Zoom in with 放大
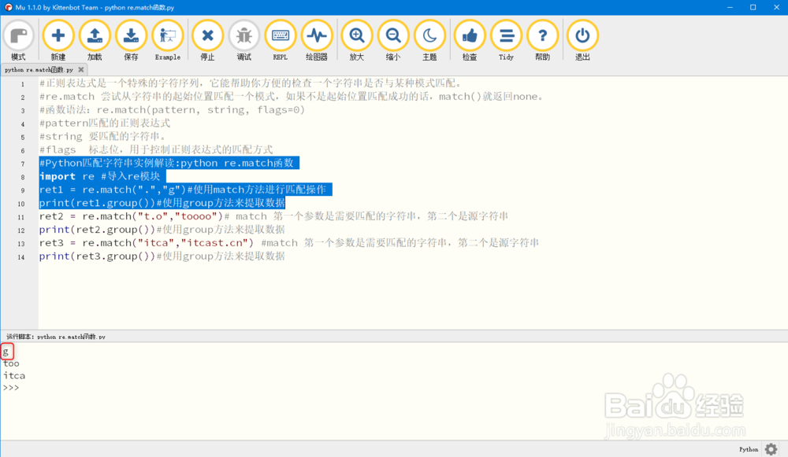The image size is (788, 457). [x=357, y=40]
